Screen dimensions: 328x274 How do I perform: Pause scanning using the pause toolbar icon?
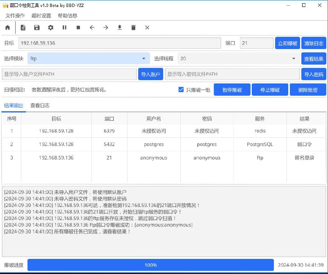[64, 27]
